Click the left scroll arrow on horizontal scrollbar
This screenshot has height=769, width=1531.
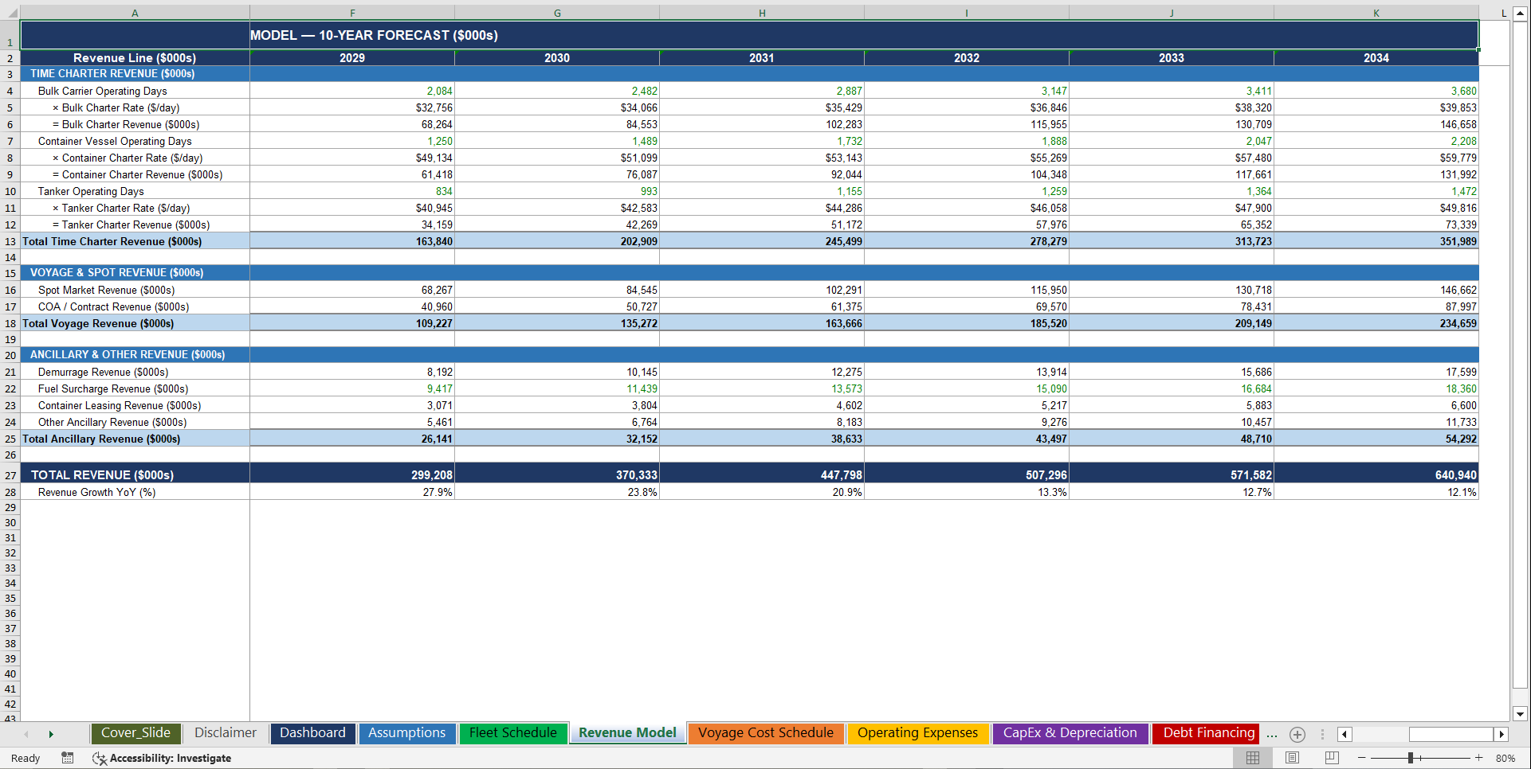(x=1345, y=734)
